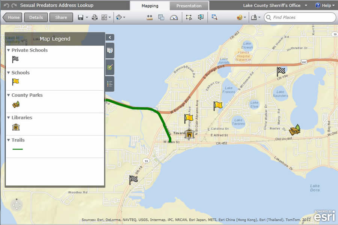
Task: Click the magnifier zoom-selection toolbar icon
Action: click(x=214, y=17)
